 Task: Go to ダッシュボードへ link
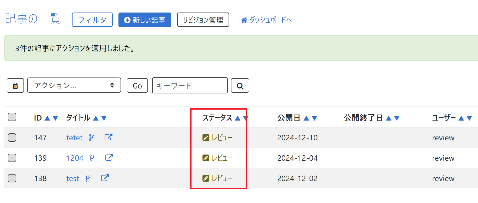click(x=266, y=20)
